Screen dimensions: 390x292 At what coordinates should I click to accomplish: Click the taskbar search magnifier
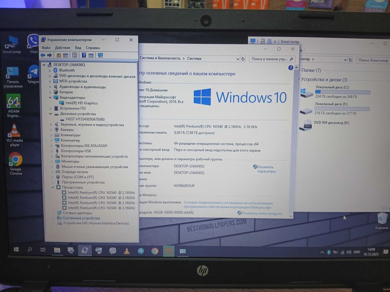[x=30, y=249]
